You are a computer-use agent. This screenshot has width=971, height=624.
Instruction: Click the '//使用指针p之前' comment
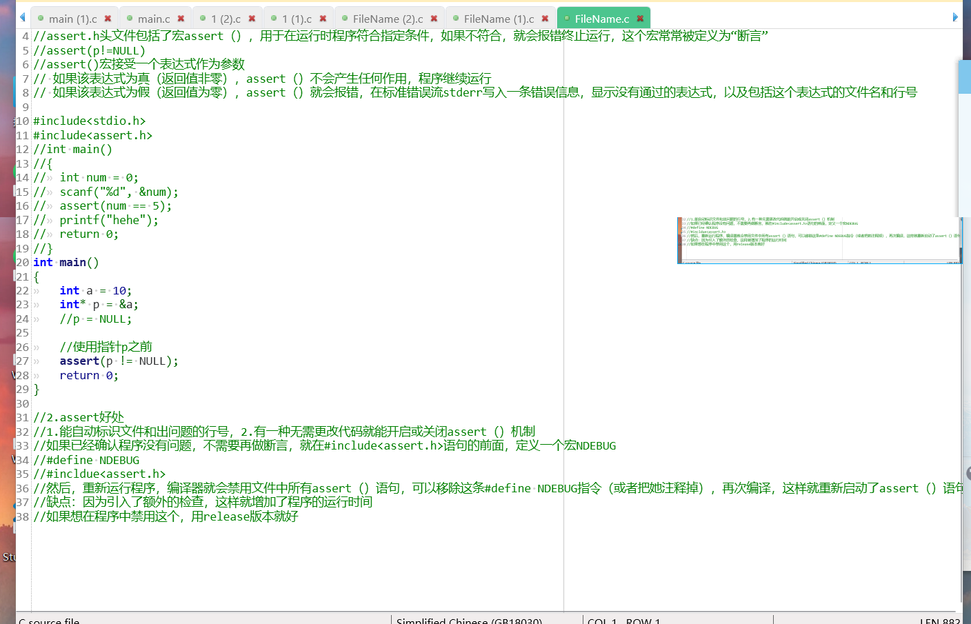(x=106, y=347)
